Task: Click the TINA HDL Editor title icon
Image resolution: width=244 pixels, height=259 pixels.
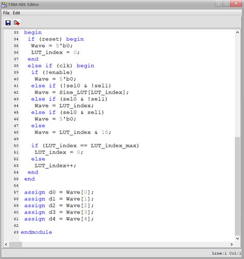Action: click(4, 5)
